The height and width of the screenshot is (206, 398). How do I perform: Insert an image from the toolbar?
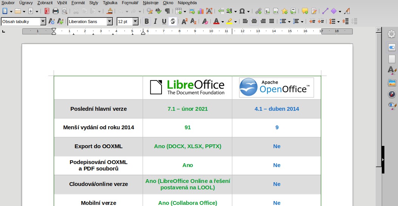click(192, 11)
